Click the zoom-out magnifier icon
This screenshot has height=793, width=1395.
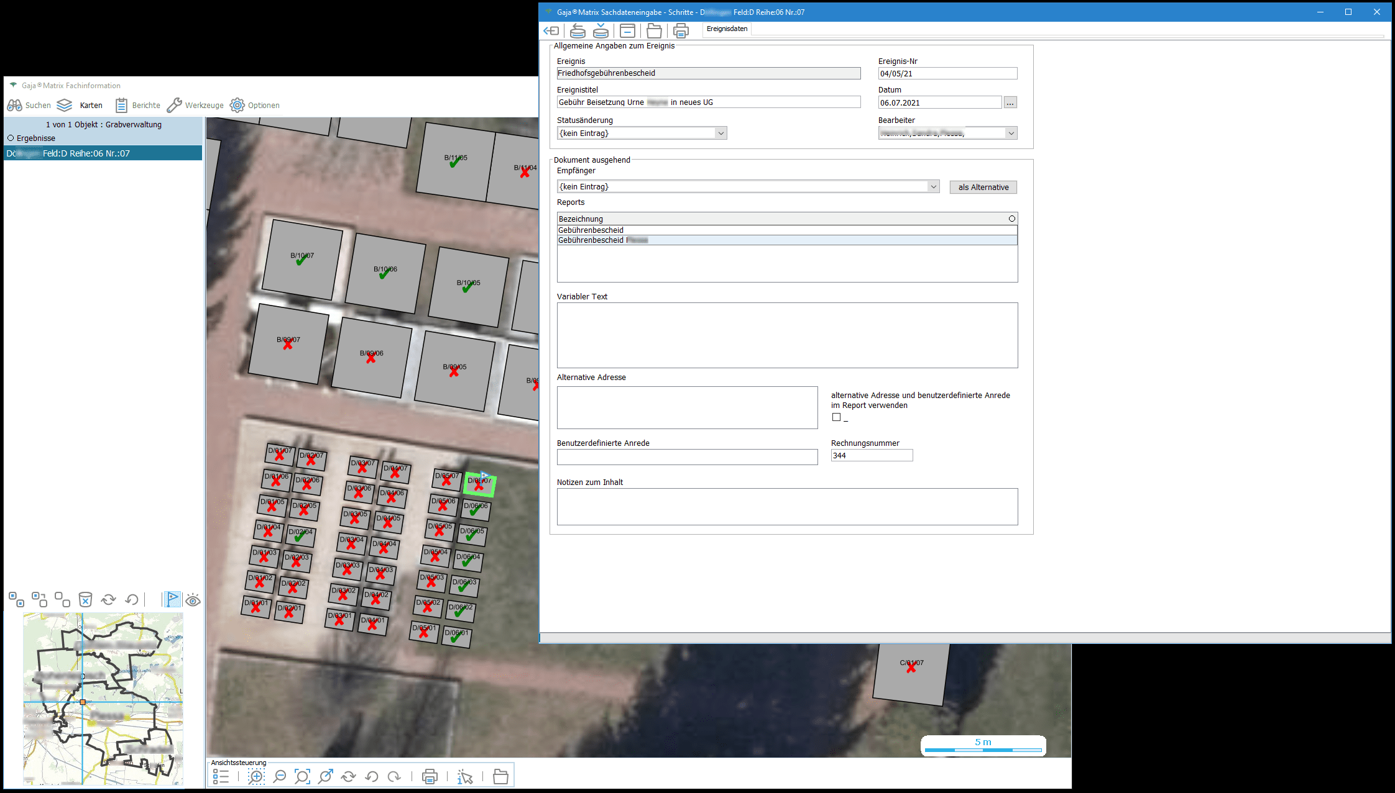[x=280, y=776]
